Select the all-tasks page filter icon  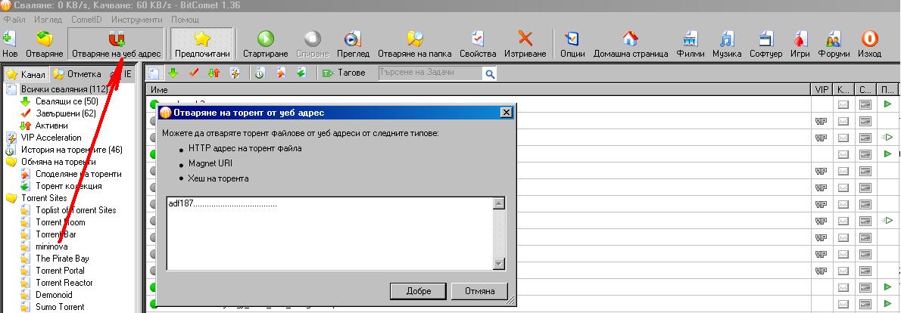click(154, 73)
